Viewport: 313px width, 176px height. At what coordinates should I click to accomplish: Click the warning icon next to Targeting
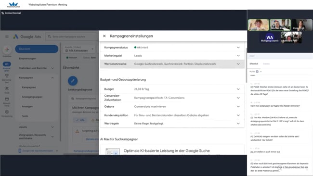[x=77, y=131]
